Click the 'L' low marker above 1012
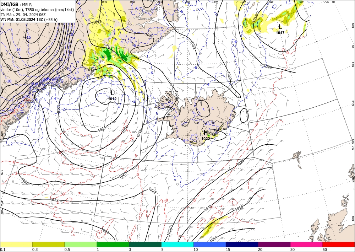Image resolution: width=355 pixels, height=252 pixels. (x=112, y=93)
